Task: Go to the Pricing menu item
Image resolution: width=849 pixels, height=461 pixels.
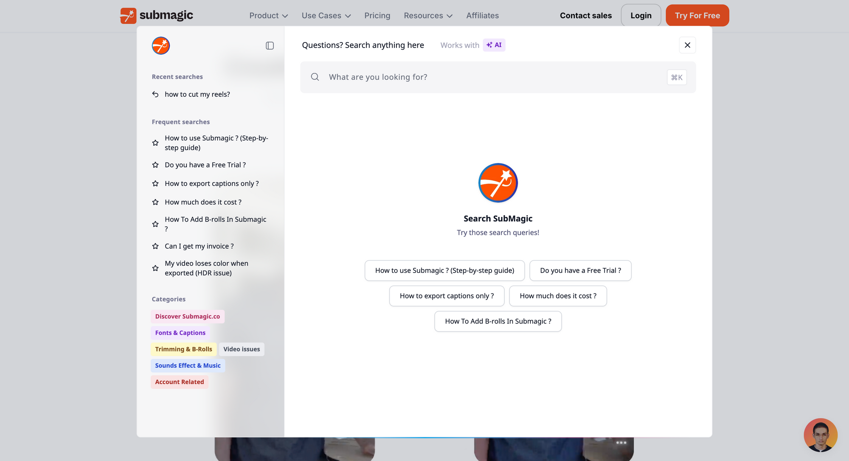Action: coord(377,16)
